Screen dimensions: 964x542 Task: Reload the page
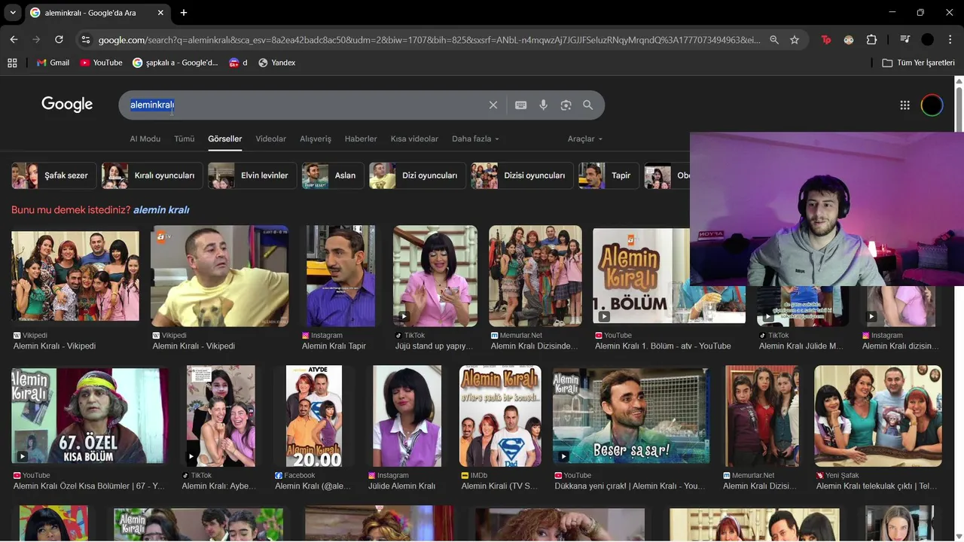point(59,40)
